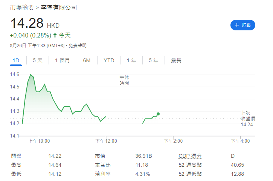
Task: Open the 最長 maximum range tab
Action: coord(176,60)
